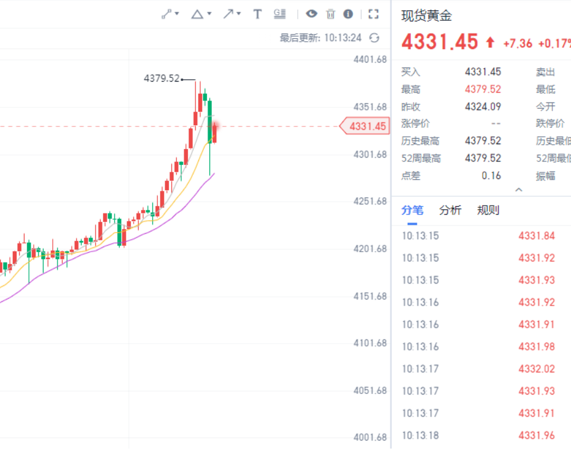This screenshot has height=451, width=571.
Task: Toggle drawing visibility with the eye icon
Action: tap(311, 14)
